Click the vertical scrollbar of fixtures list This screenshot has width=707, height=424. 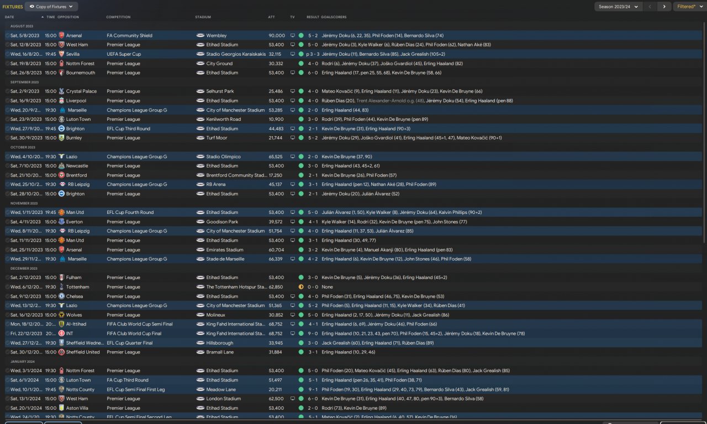coord(704,132)
